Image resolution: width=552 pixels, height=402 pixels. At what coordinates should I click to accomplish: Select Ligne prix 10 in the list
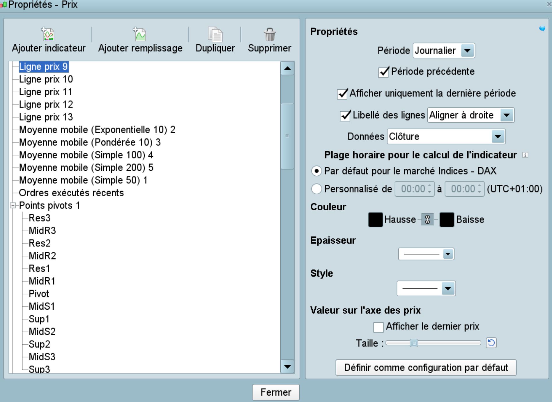pyautogui.click(x=46, y=79)
